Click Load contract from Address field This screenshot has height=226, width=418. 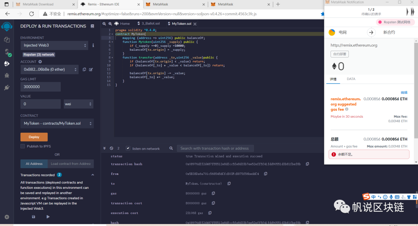click(71, 164)
